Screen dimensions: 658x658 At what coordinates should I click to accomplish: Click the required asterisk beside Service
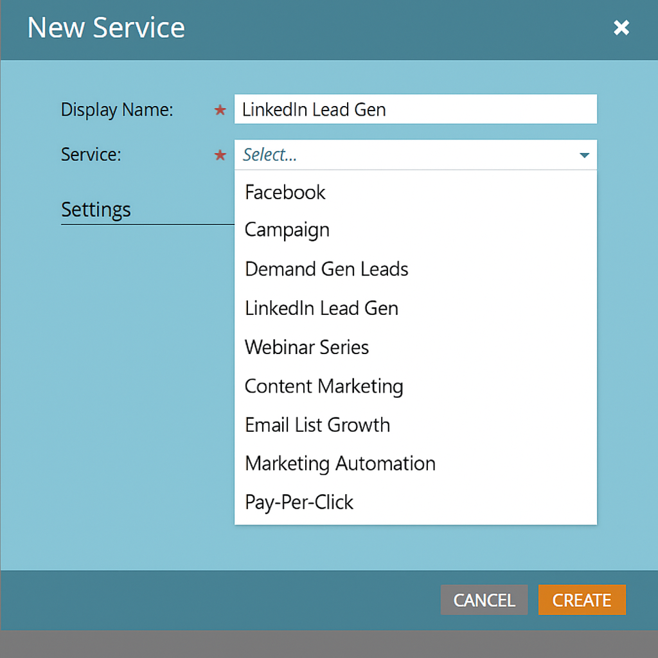(x=220, y=155)
